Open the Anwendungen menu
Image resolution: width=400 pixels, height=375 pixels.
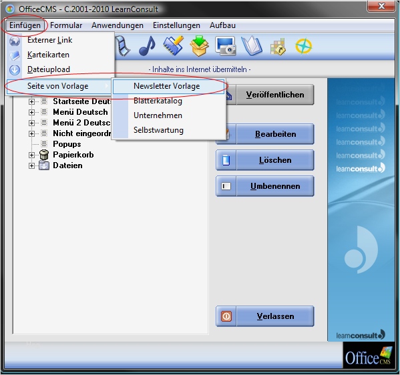coord(118,25)
